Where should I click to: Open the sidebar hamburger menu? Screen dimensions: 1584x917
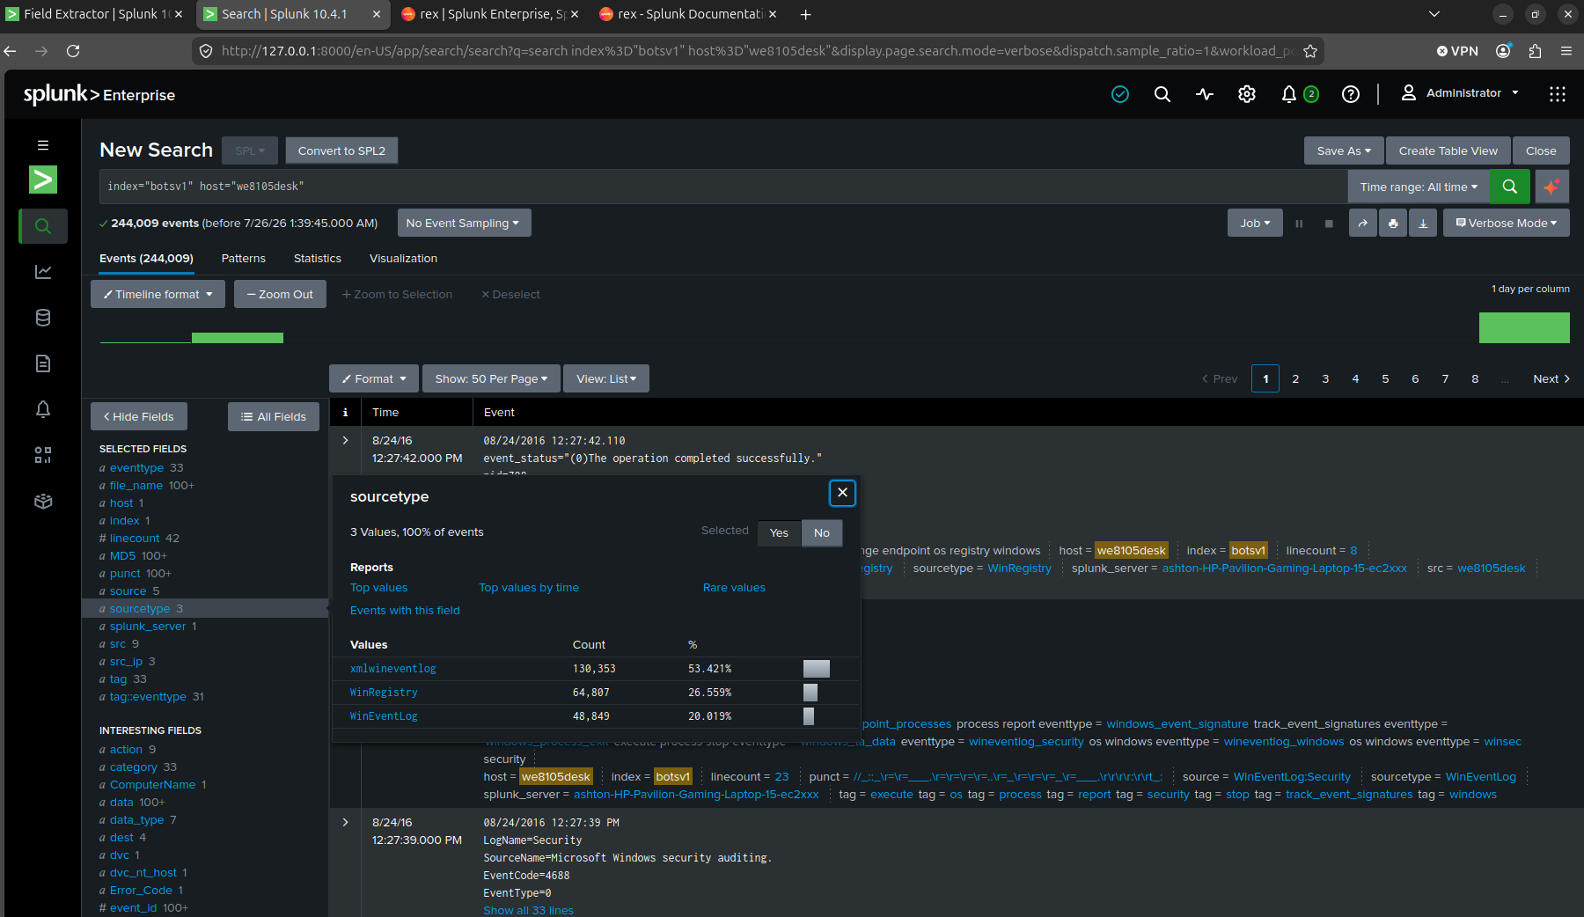[x=42, y=145]
